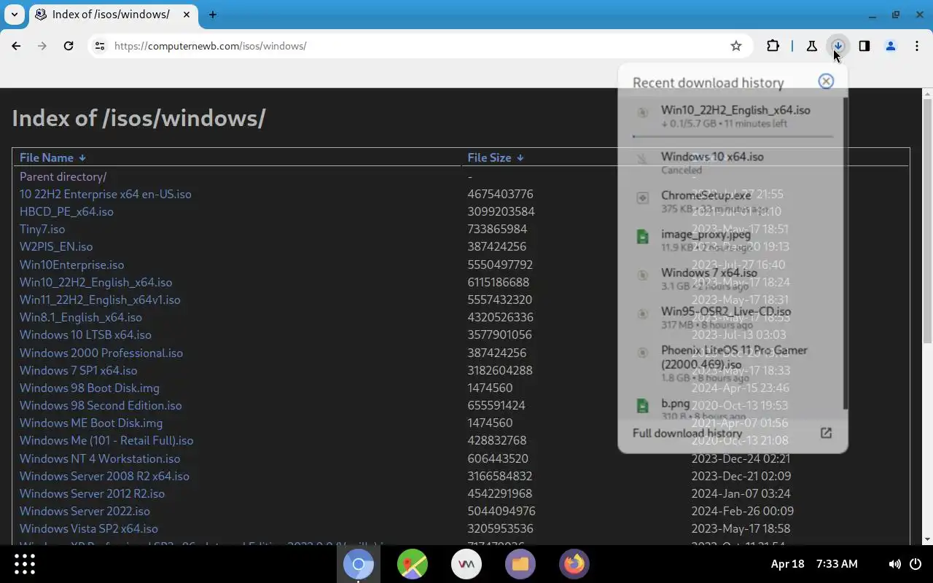Screen dimensions: 933x583
Task: Click the power icon in system tray
Action: point(916,564)
